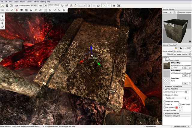Click Edit button for Spec Map
This screenshot has width=192, height=128.
click(x=185, y=83)
